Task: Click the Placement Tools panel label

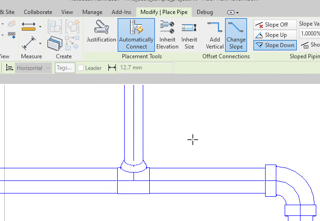Action: tap(142, 56)
